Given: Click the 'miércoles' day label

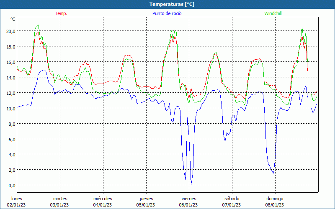Looking at the screenshot, I should tap(103, 199).
